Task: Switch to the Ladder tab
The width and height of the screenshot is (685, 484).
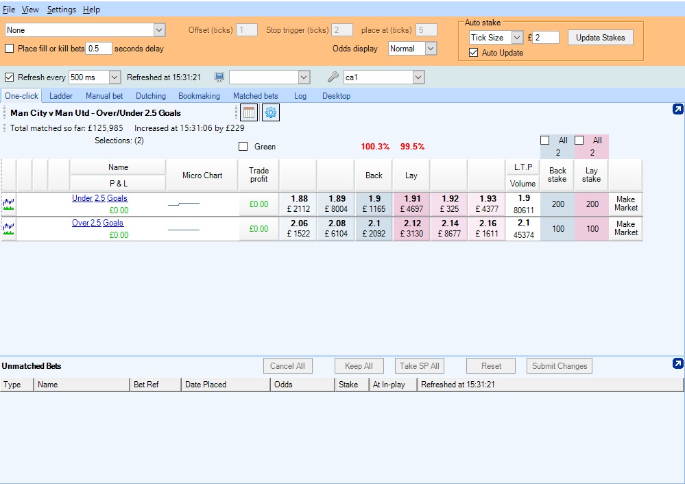Action: coord(60,96)
